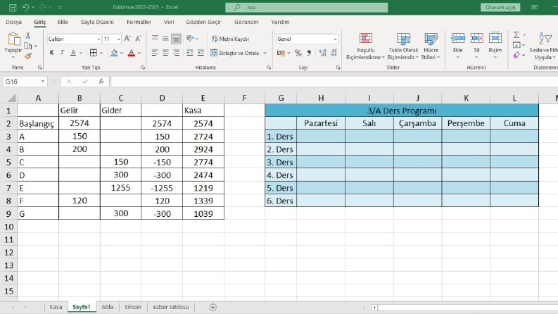Click the formula bar input
558x314 pixels.
point(334,82)
